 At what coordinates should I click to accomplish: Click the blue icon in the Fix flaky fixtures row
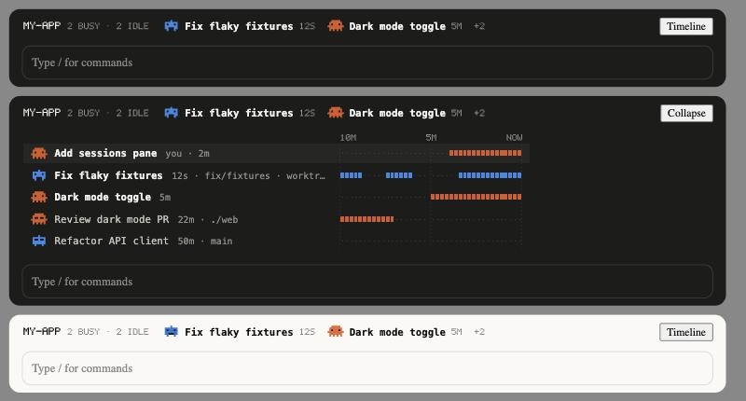[39, 175]
